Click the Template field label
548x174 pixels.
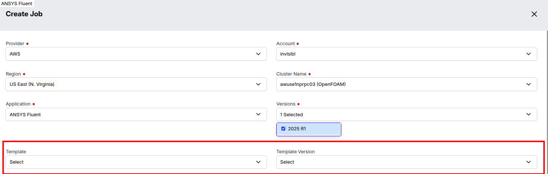click(x=16, y=152)
